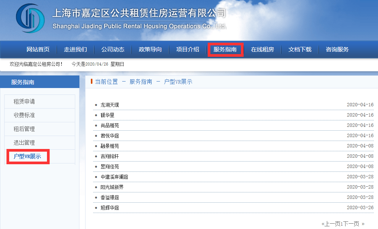Open the 咨询服务 navigation item
378x229 pixels.
tap(337, 49)
